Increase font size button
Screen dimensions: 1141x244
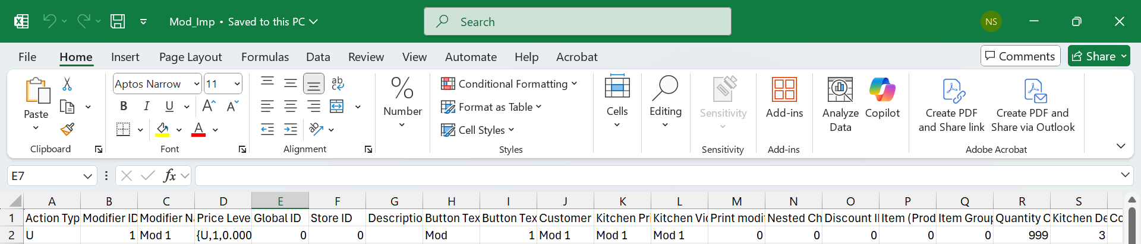tap(209, 106)
